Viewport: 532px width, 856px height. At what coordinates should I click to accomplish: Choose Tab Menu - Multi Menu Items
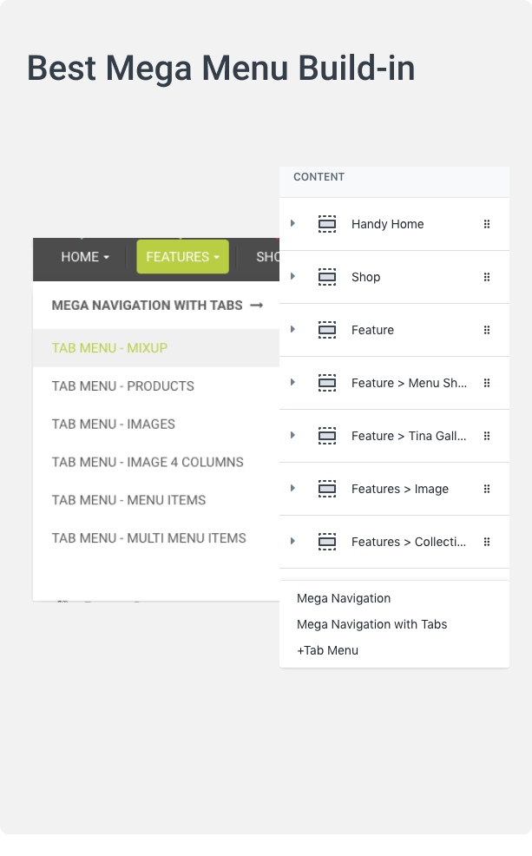[148, 538]
